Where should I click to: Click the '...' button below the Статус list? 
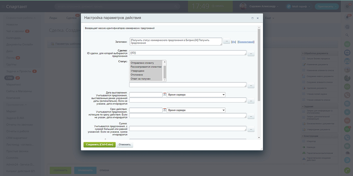(251, 85)
